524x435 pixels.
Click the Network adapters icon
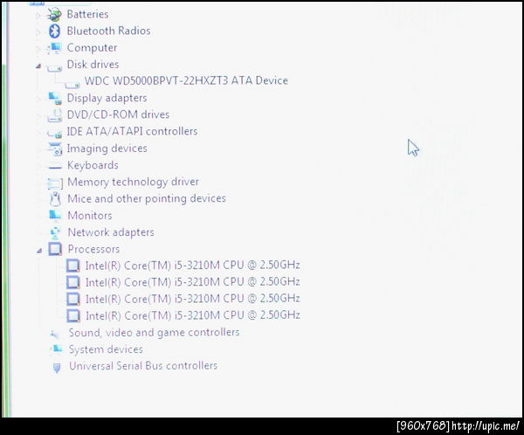55,232
